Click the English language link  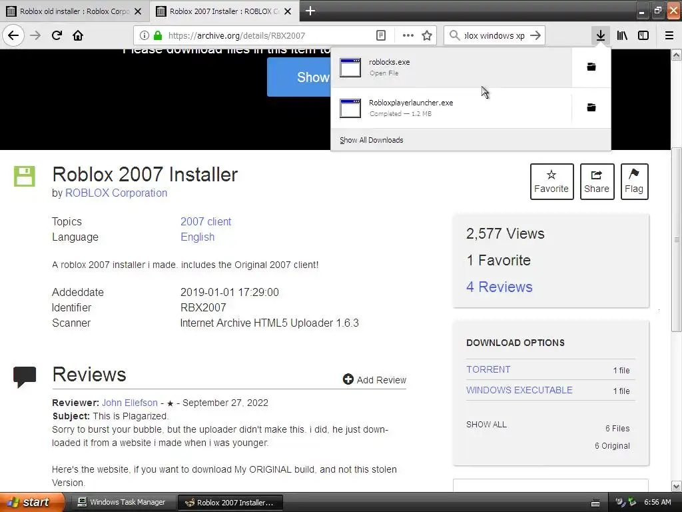pyautogui.click(x=197, y=237)
